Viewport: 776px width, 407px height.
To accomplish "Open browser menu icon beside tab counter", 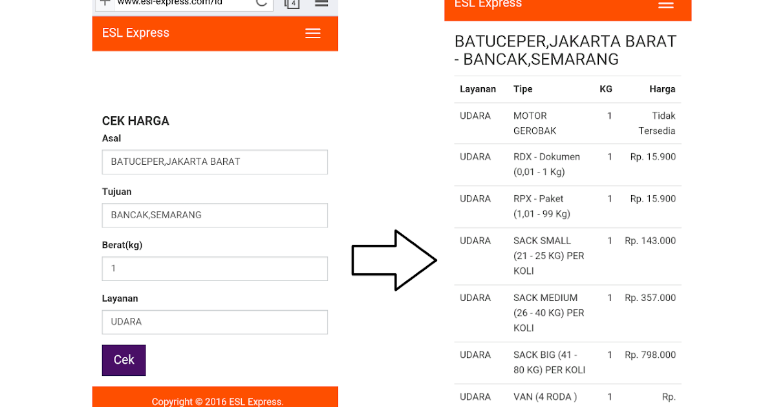I will pyautogui.click(x=321, y=3).
